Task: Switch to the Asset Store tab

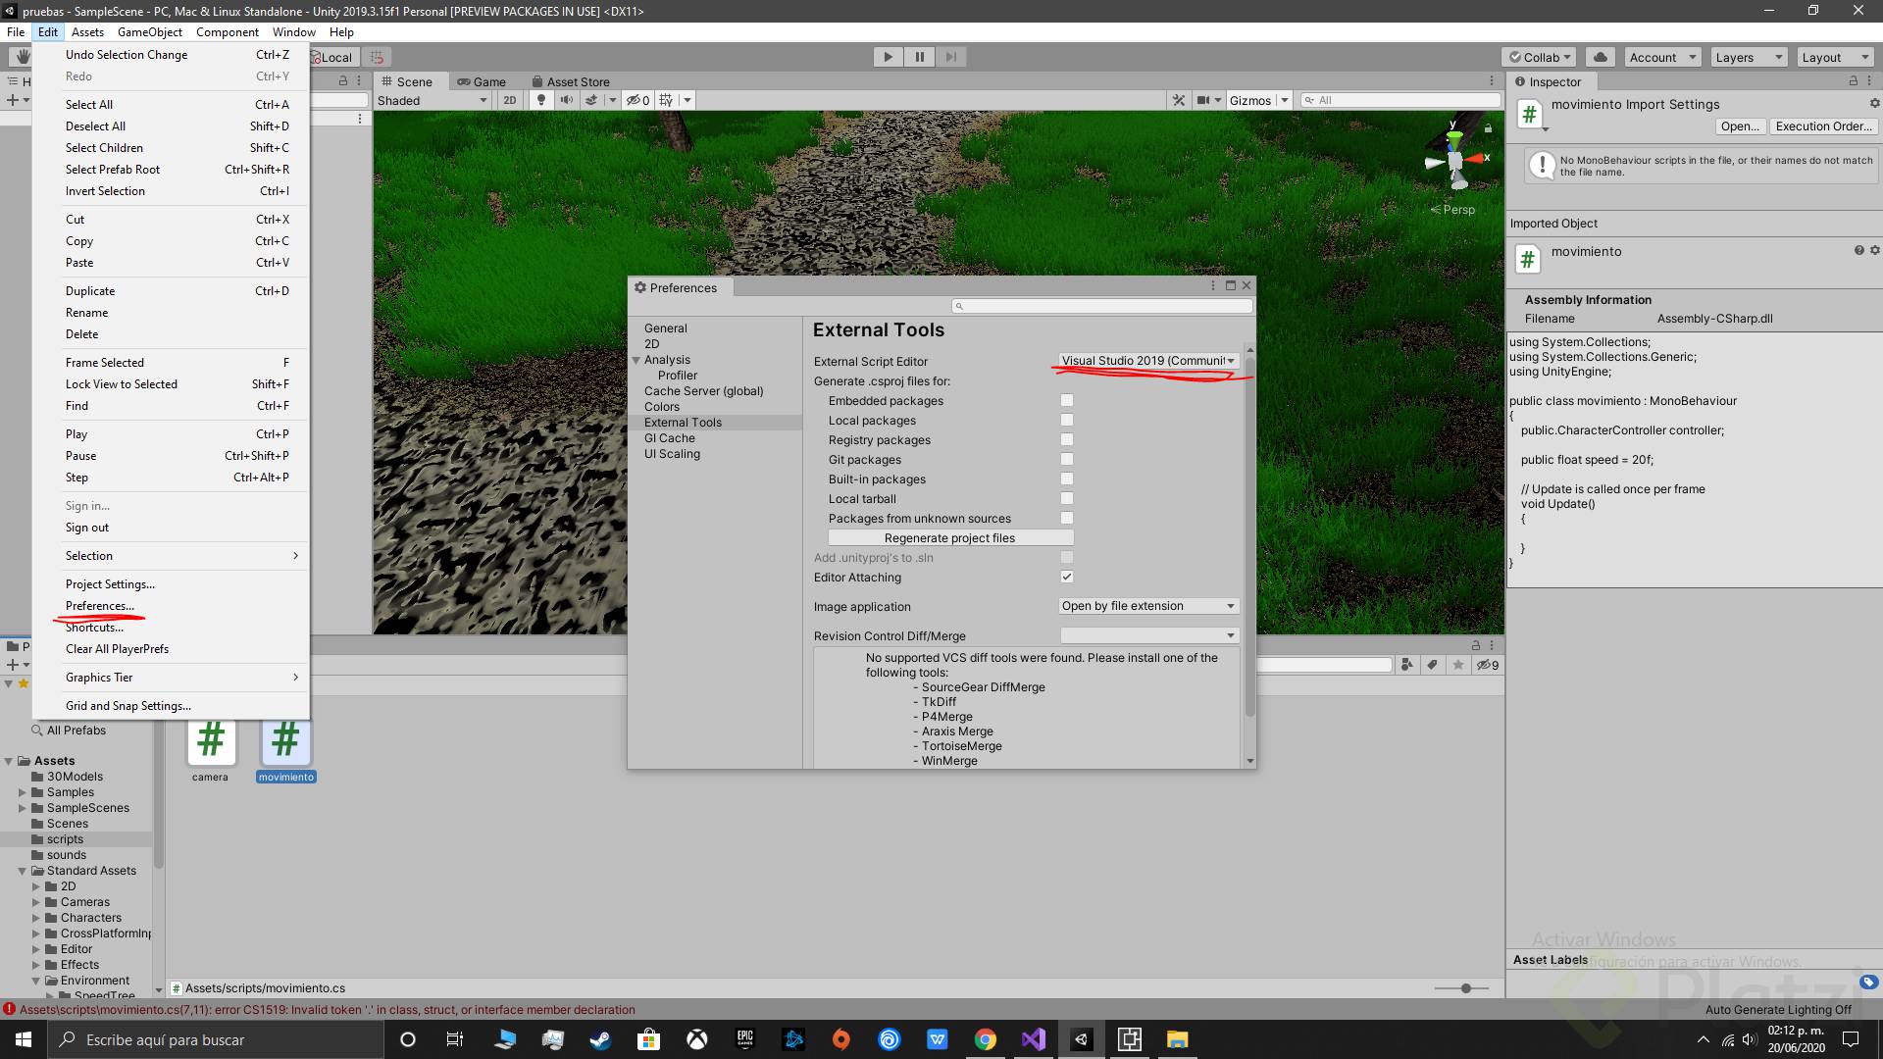Action: click(x=570, y=81)
